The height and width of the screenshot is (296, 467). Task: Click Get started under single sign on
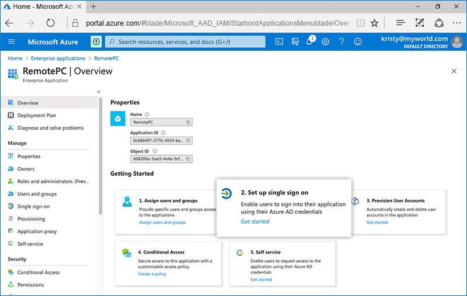click(255, 222)
